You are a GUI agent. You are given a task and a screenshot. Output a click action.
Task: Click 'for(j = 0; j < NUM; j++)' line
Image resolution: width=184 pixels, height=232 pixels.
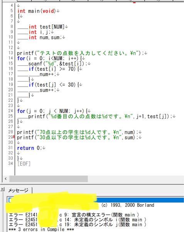[x=52, y=111]
